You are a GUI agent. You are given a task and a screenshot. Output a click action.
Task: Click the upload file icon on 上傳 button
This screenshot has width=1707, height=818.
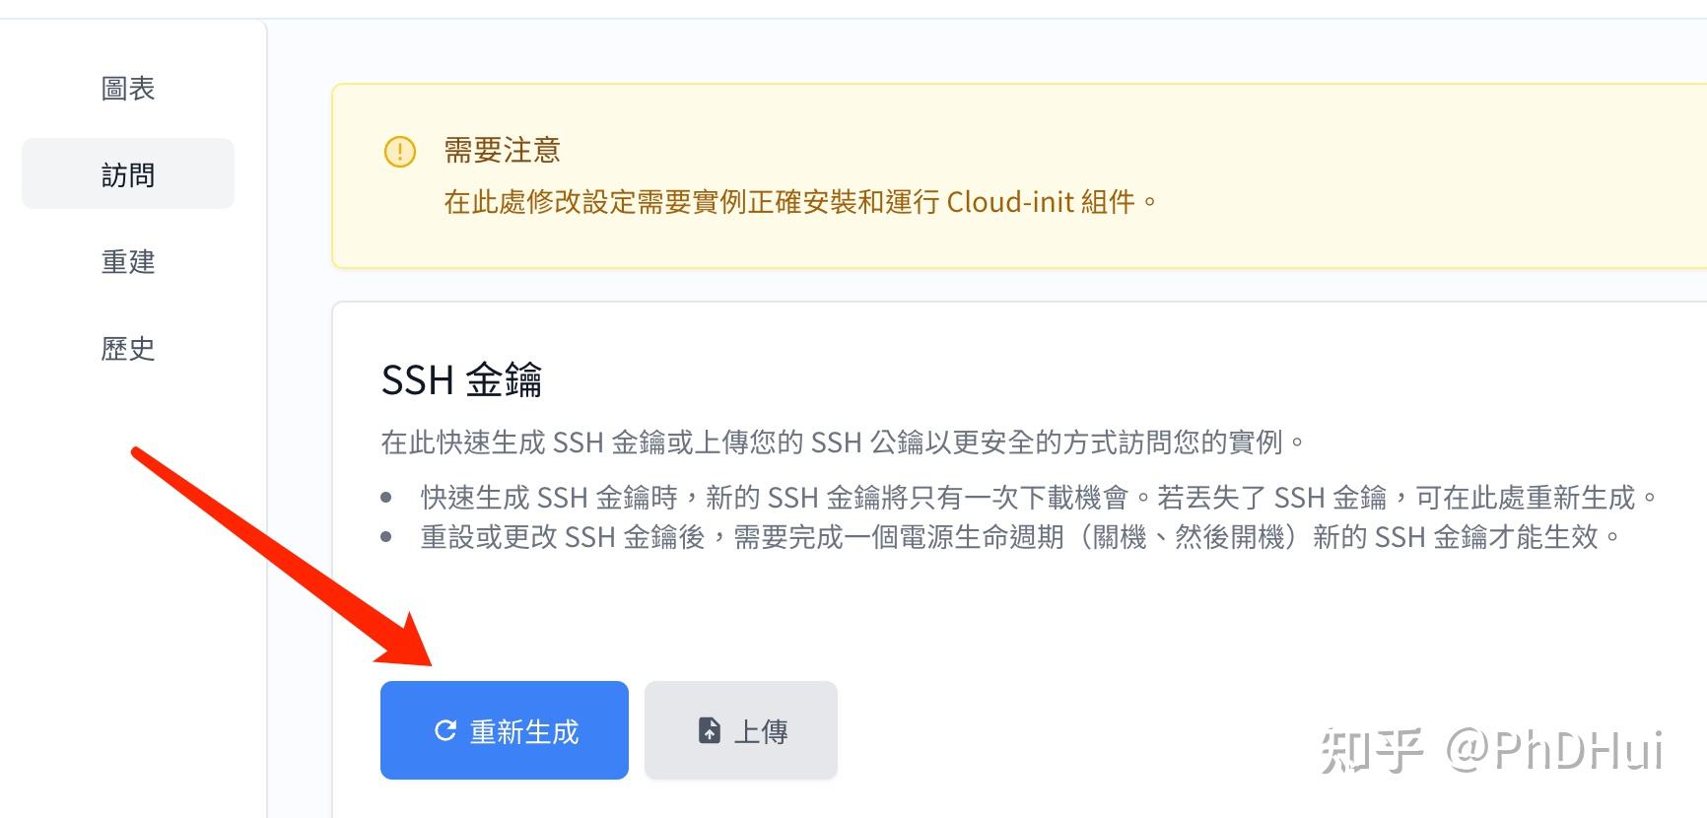point(708,730)
